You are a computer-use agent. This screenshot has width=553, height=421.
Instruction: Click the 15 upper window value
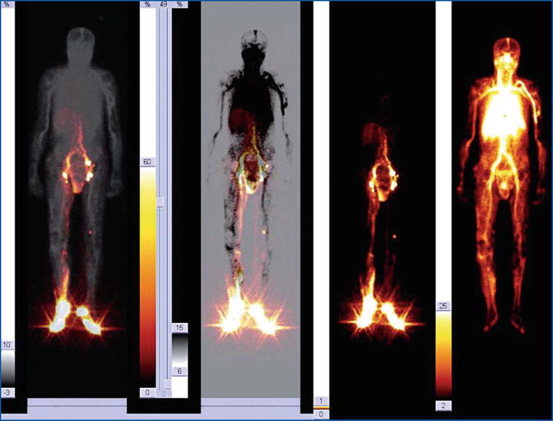(180, 329)
